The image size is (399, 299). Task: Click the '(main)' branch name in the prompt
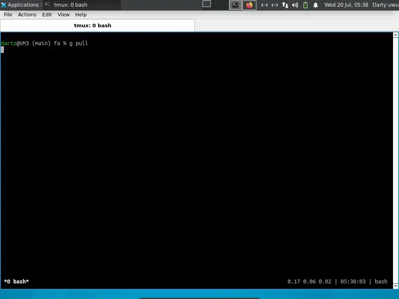[x=41, y=43]
